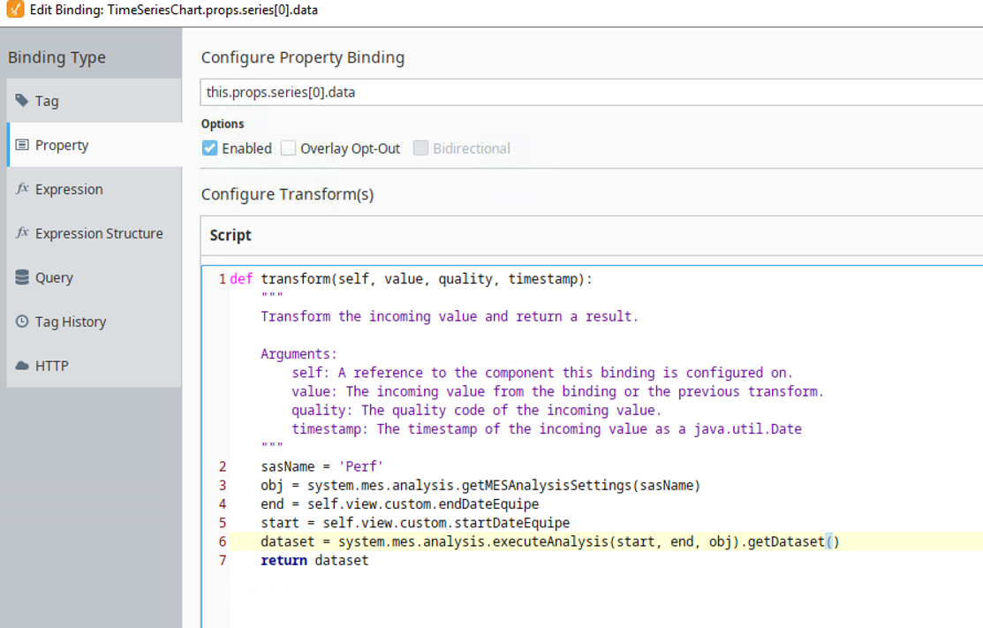Screen dimensions: 983x628
Task: Click the return dataset line
Action: [314, 560]
